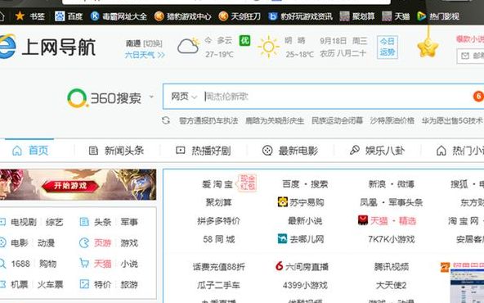
Task: Open 六日天气 forecast link
Action: pos(145,55)
